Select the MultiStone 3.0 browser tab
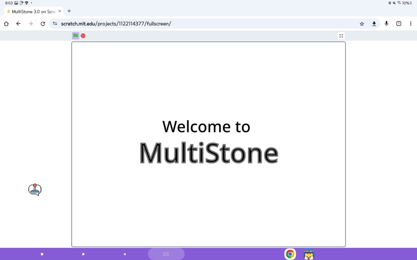 pos(31,11)
